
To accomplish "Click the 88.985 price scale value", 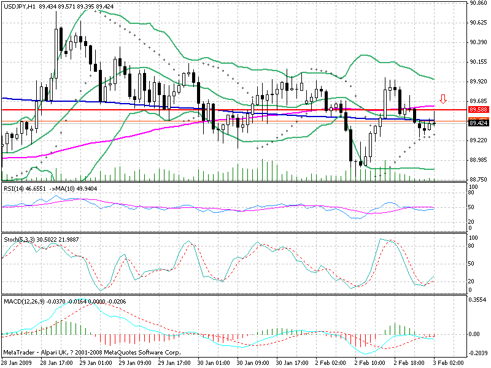I will click(479, 160).
